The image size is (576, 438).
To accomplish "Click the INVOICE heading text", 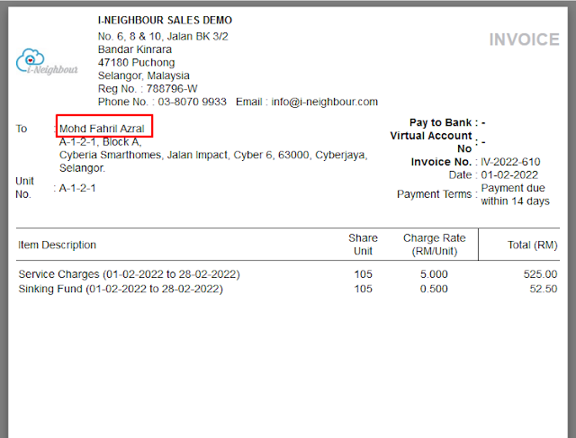I will point(524,40).
